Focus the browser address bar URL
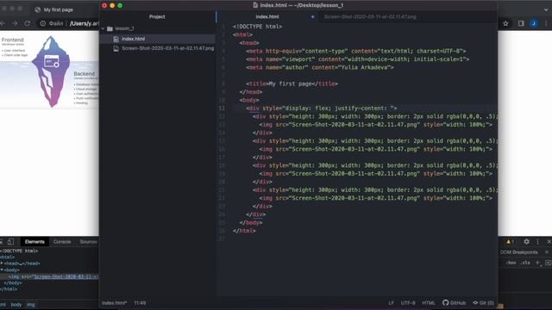 pos(84,23)
